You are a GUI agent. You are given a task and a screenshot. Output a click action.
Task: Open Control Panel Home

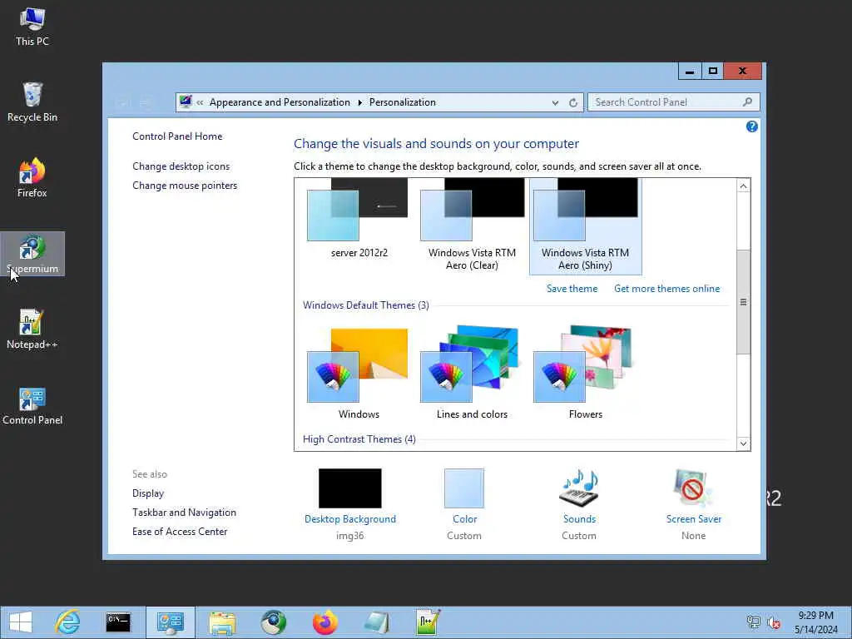tap(177, 136)
